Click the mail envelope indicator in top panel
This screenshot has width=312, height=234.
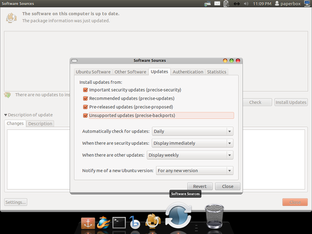217,3
